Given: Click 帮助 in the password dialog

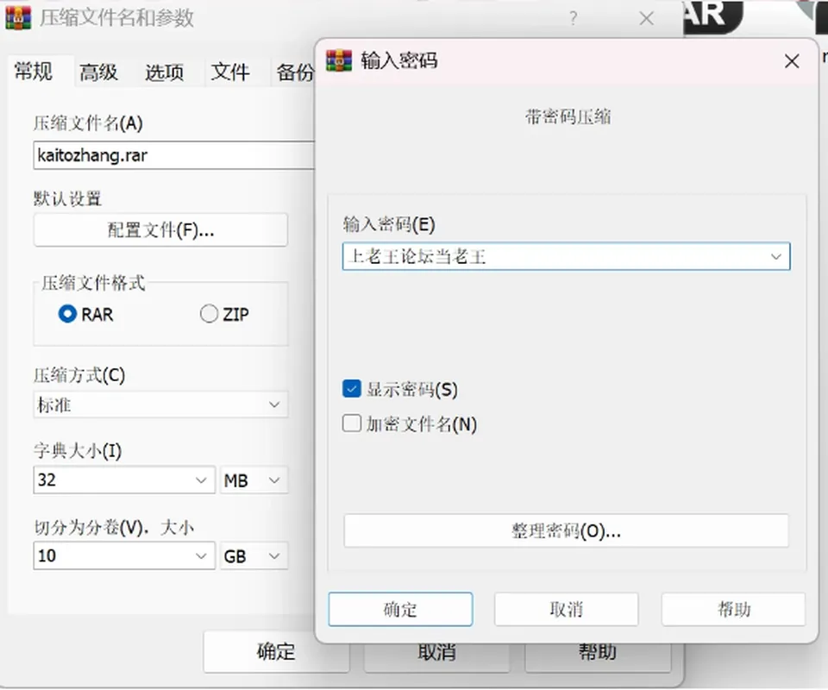Looking at the screenshot, I should [x=733, y=609].
